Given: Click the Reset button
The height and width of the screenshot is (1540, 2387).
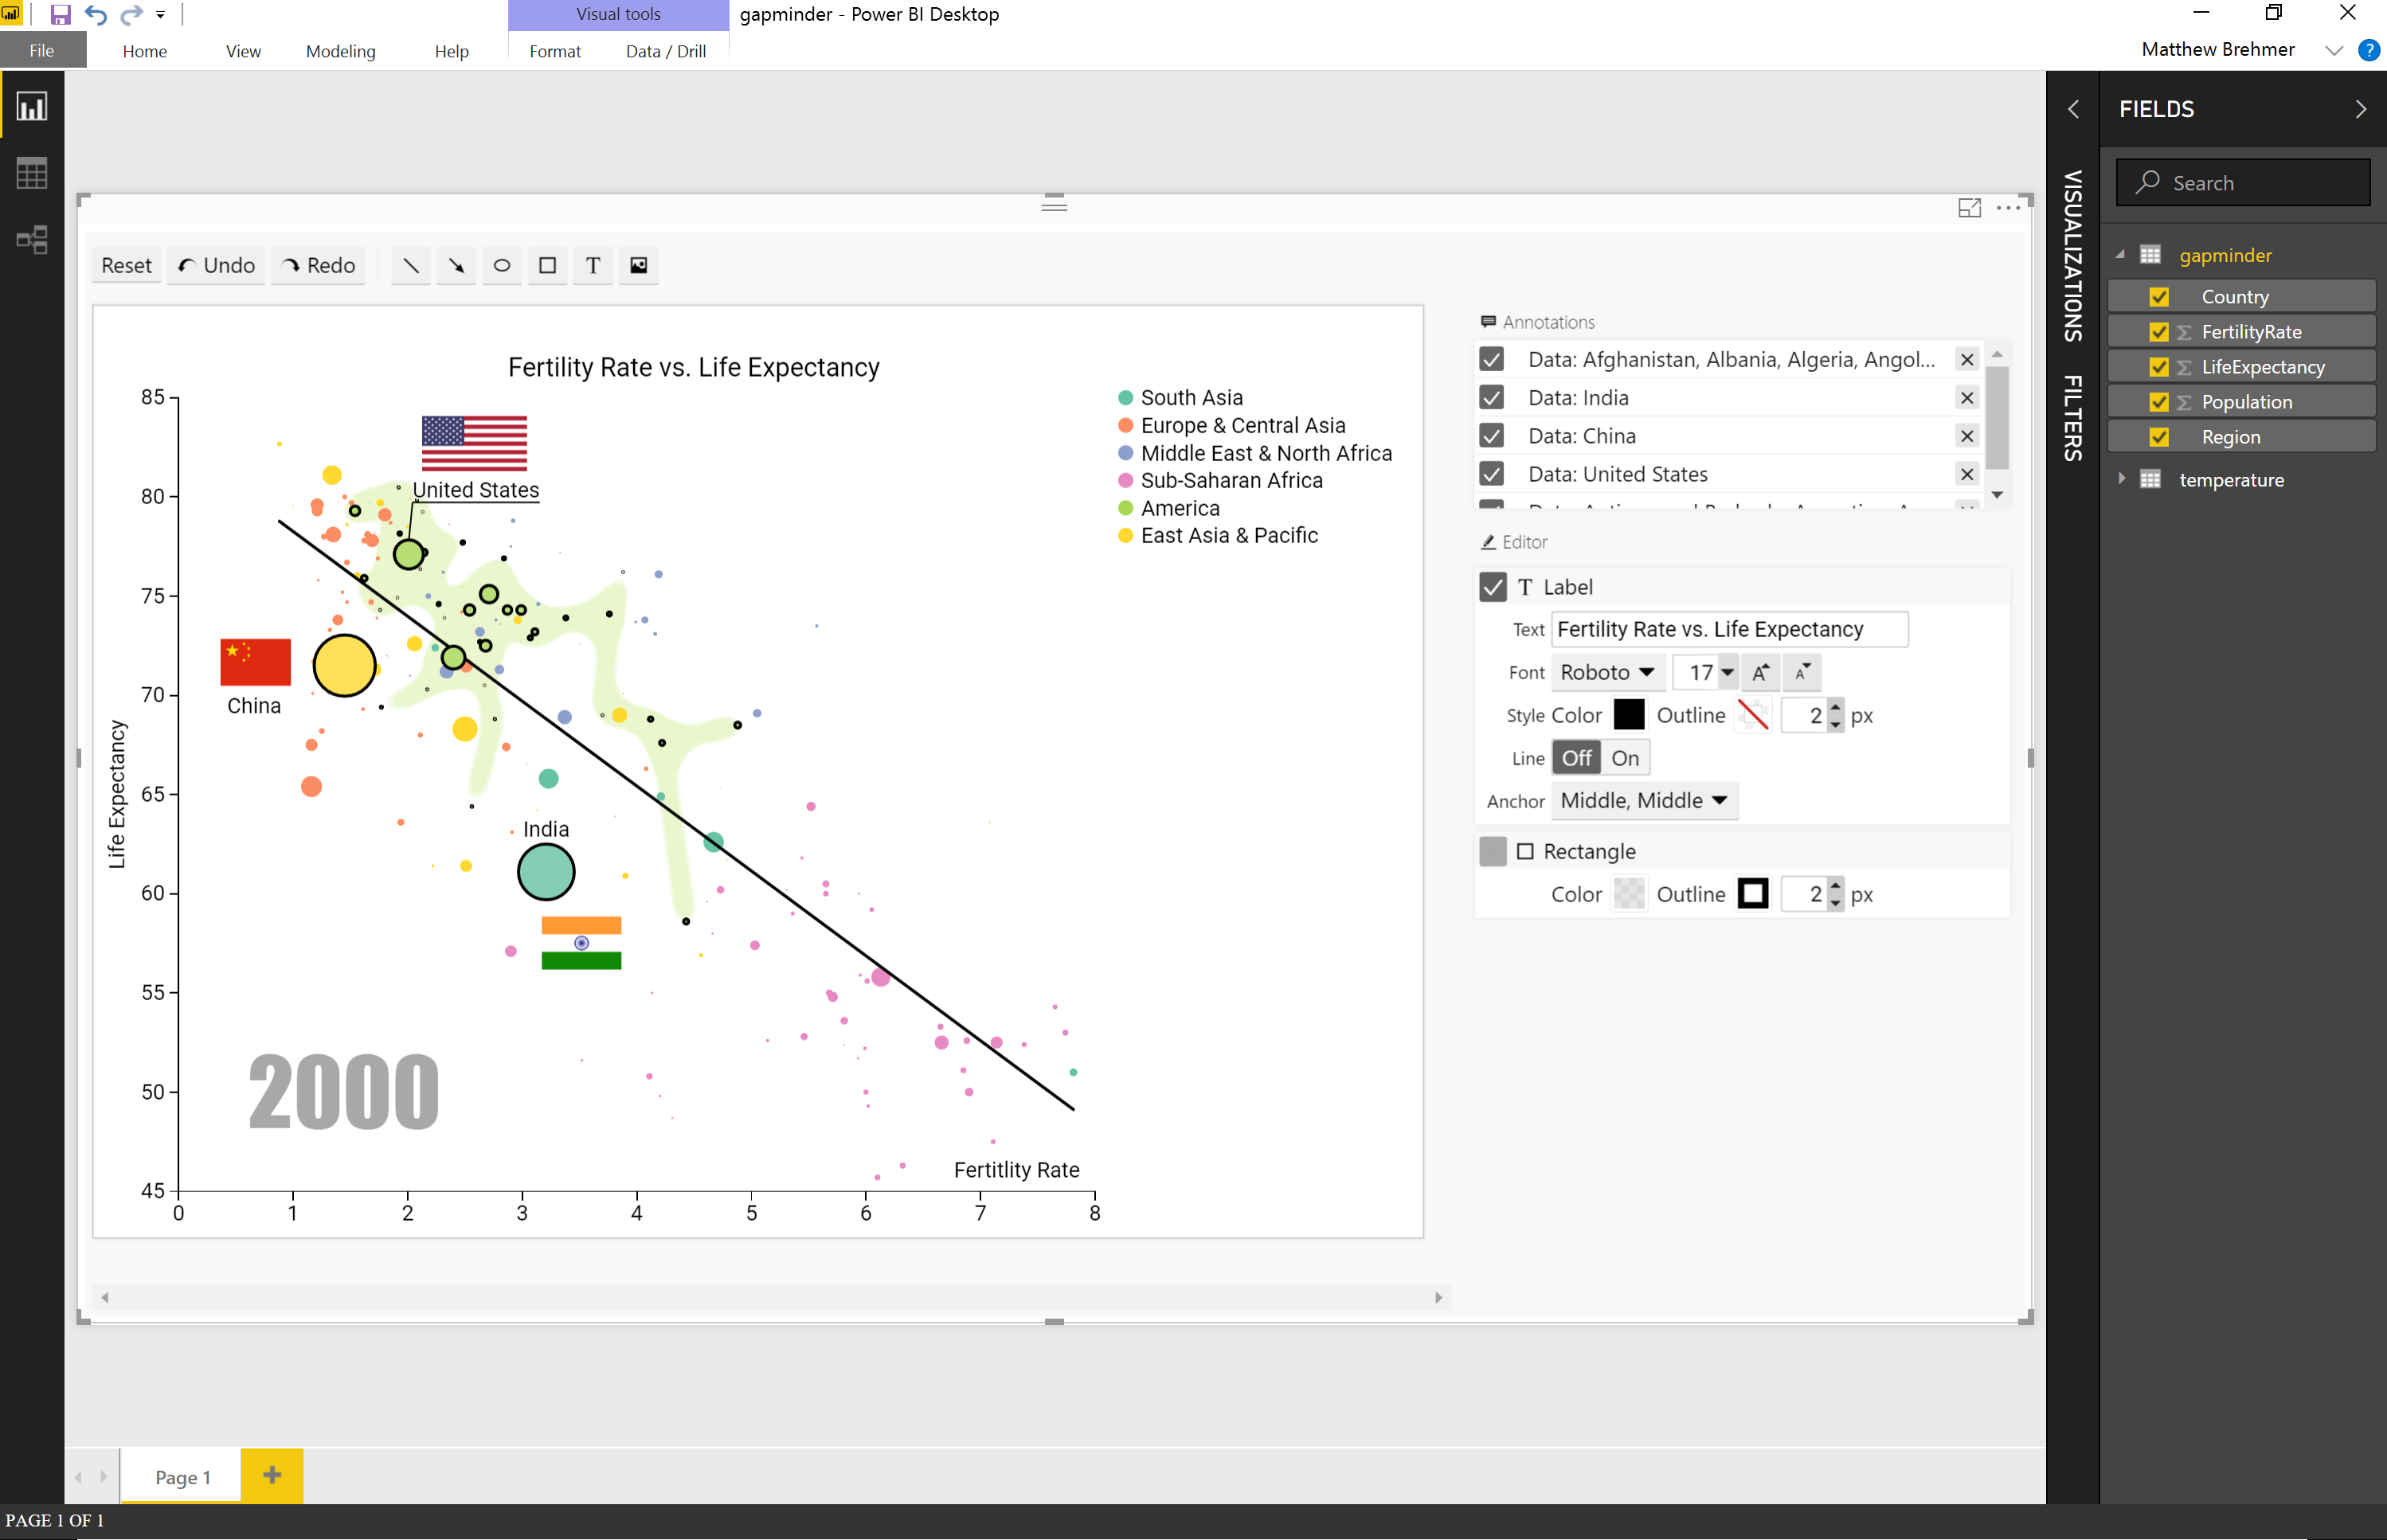Looking at the screenshot, I should (126, 265).
